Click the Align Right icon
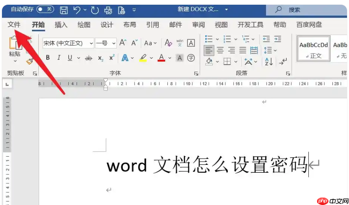 231,51
